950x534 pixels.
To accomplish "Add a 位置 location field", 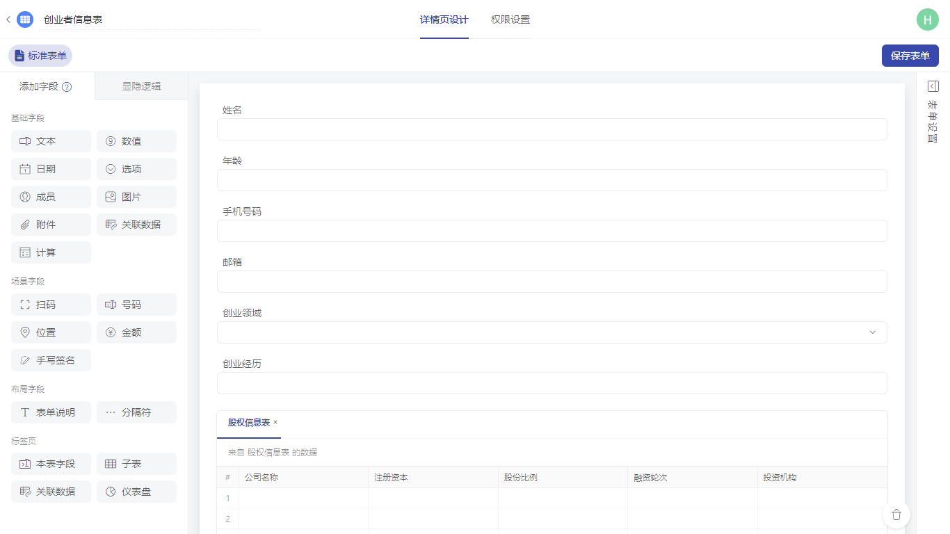I will 51,332.
